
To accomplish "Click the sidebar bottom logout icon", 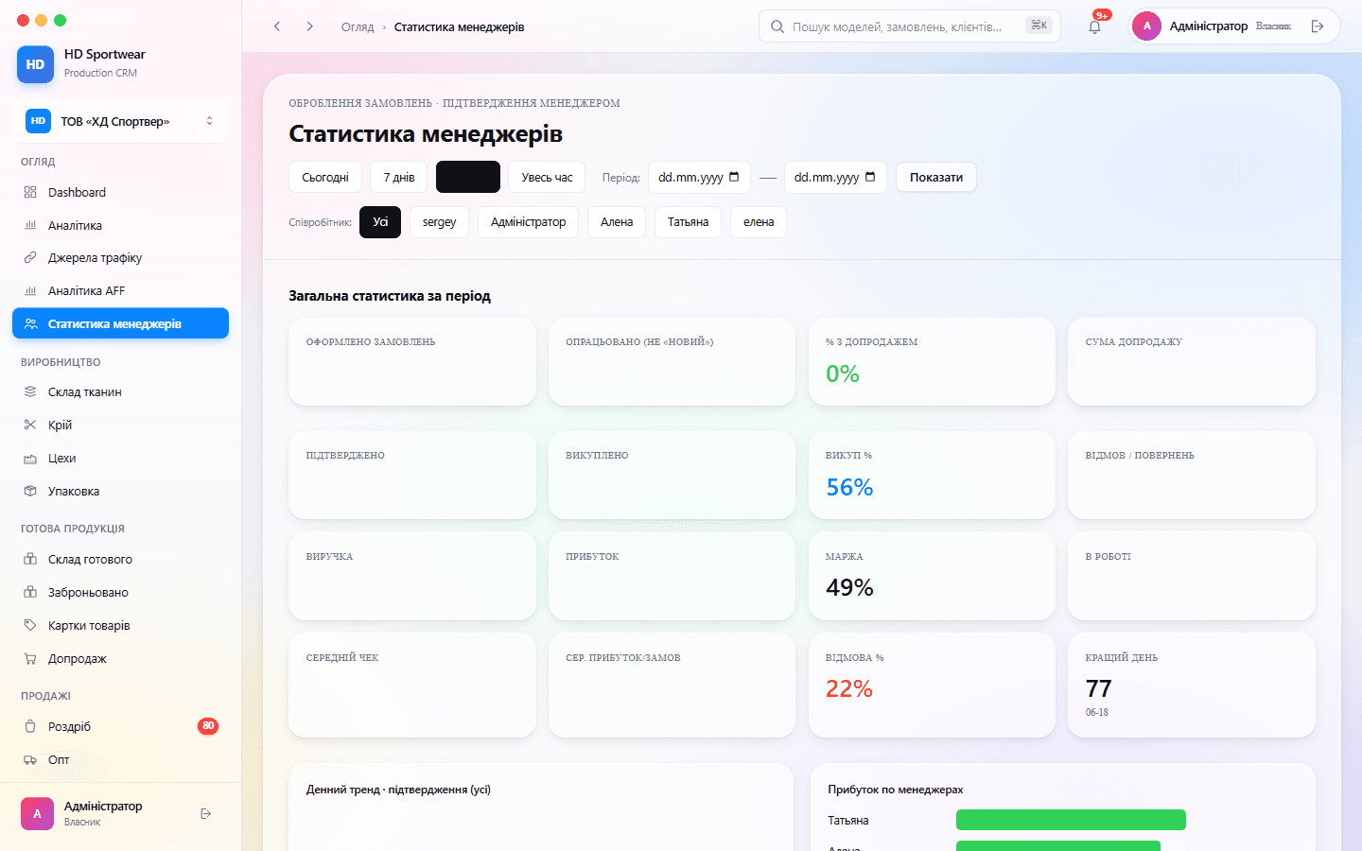I will pyautogui.click(x=206, y=813).
